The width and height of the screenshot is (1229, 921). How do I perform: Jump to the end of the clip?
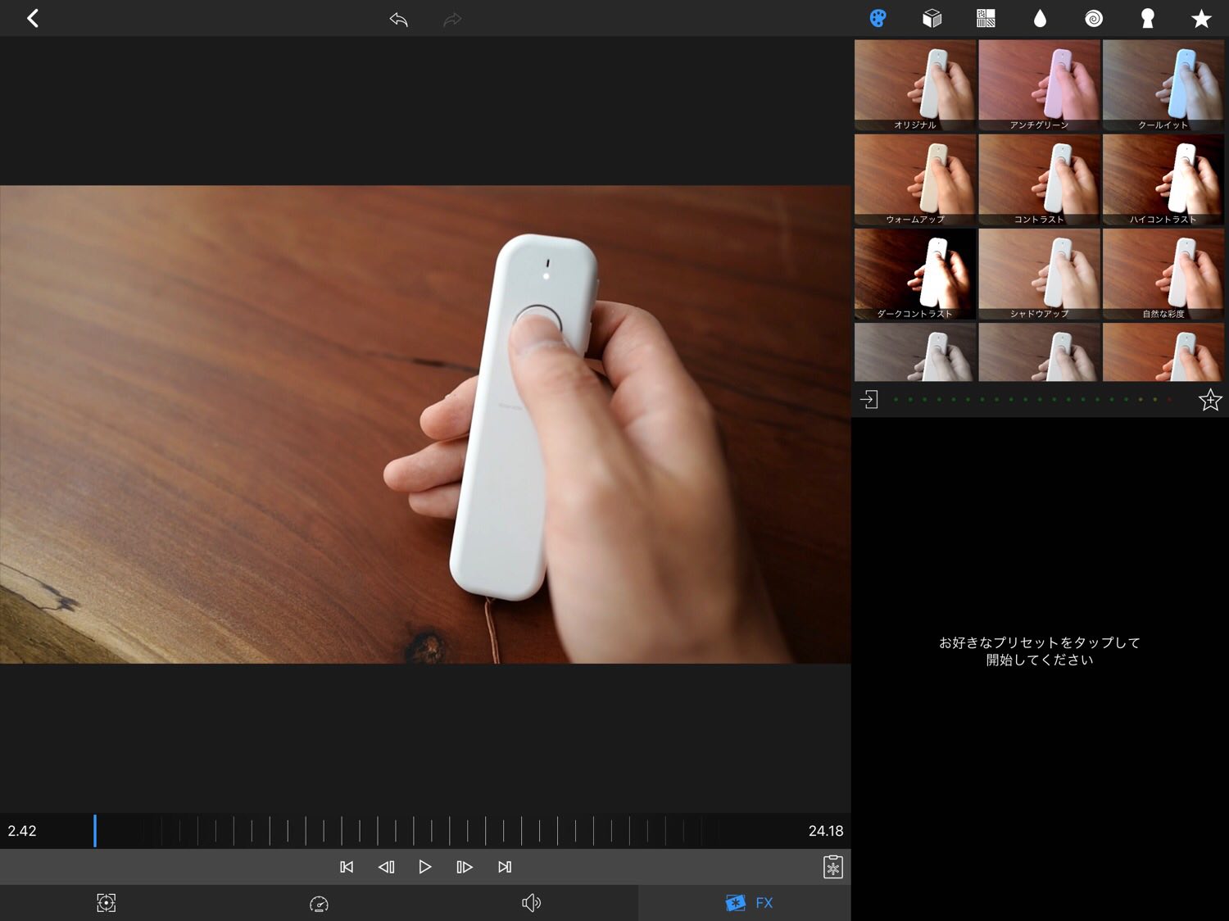505,867
